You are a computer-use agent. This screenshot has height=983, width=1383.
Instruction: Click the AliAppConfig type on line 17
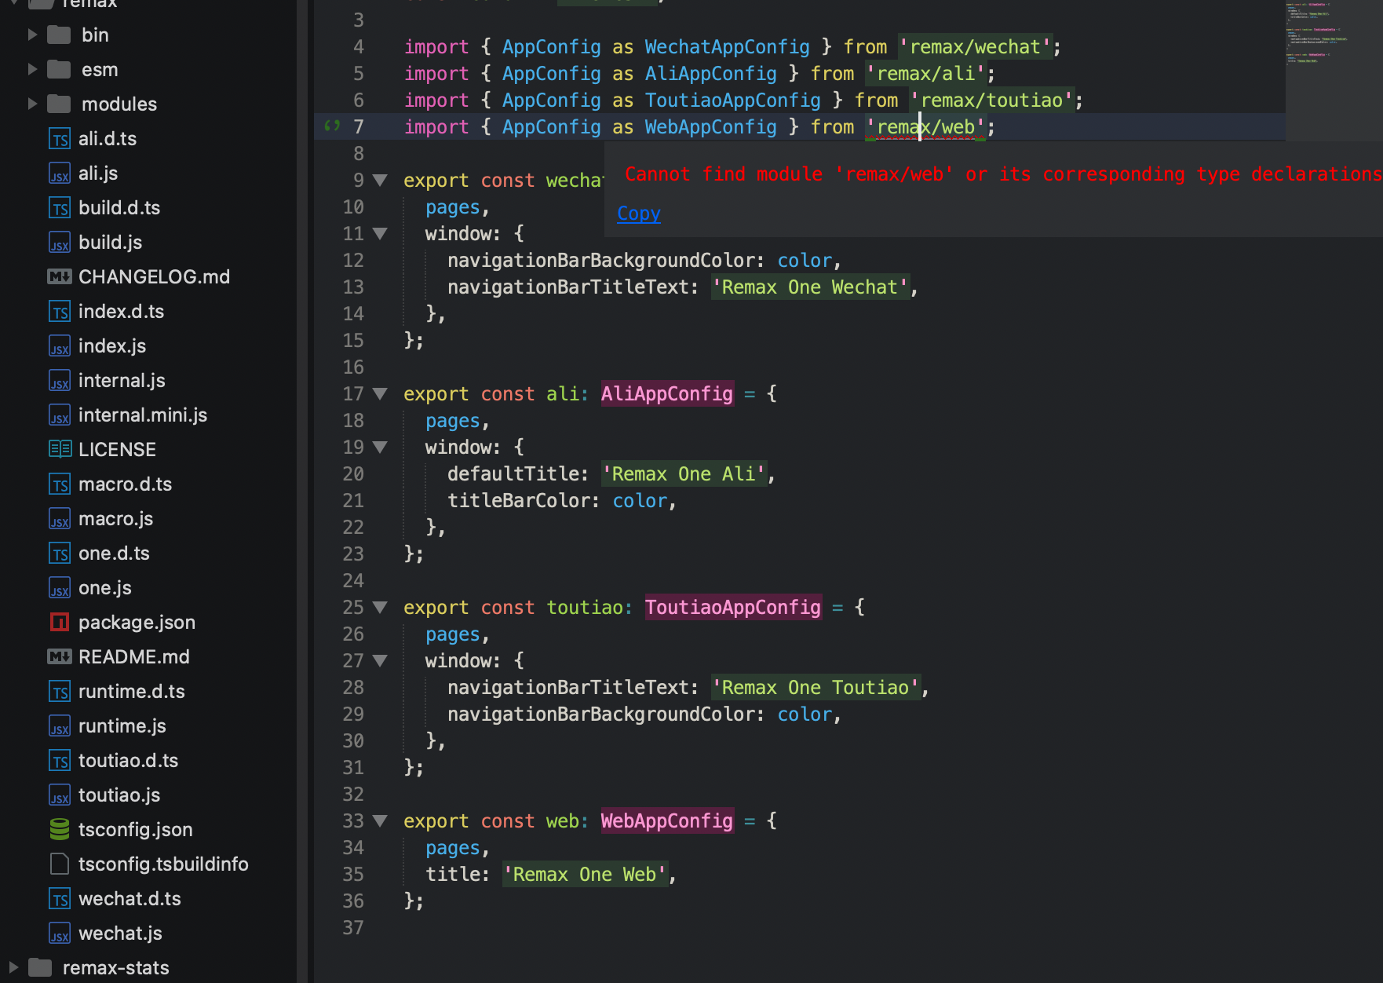coord(667,394)
